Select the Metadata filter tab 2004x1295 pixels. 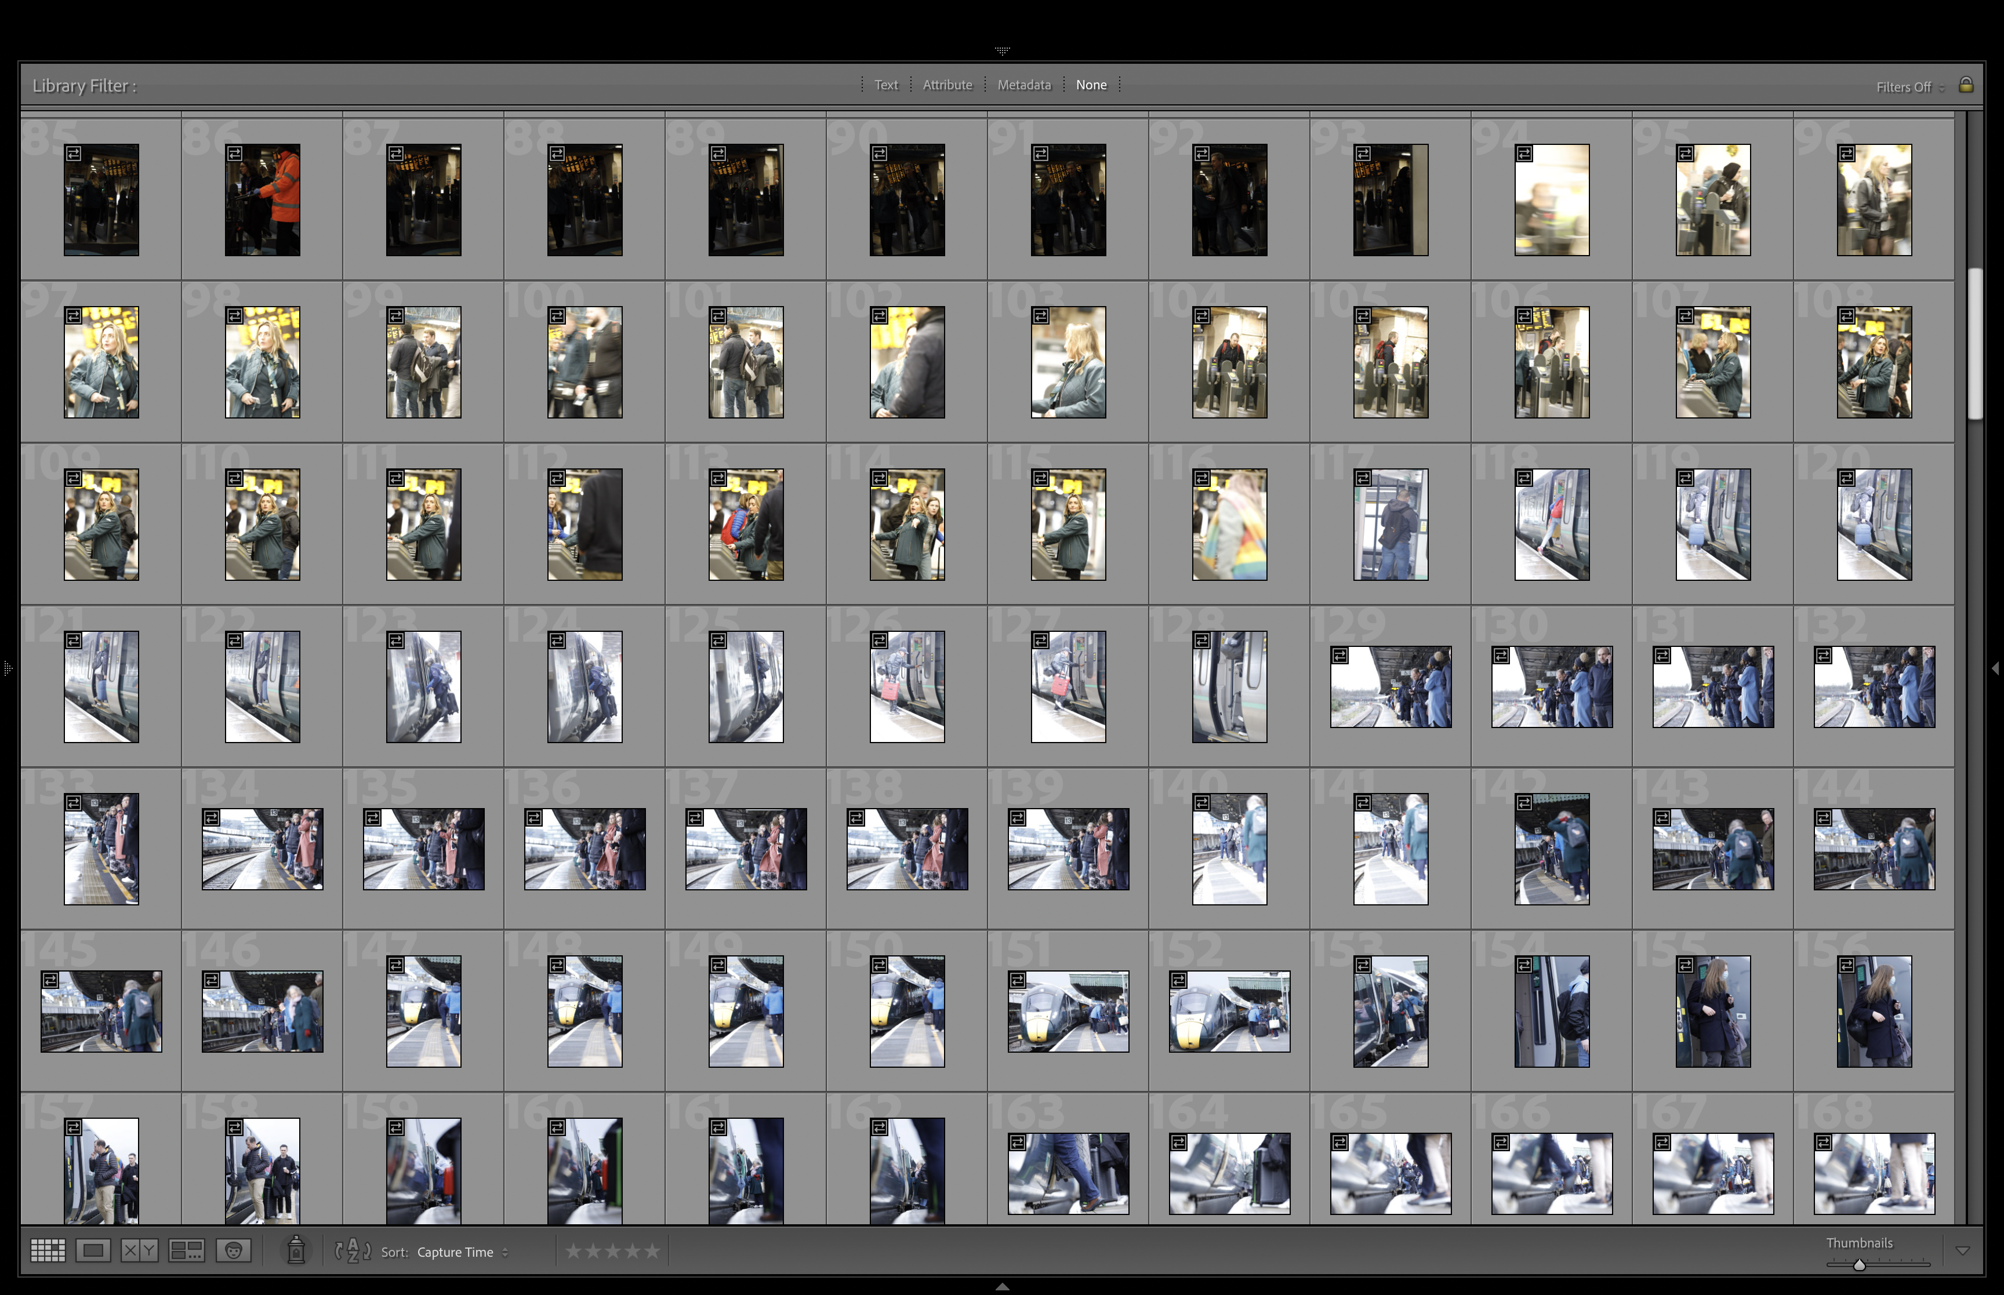tap(1023, 85)
